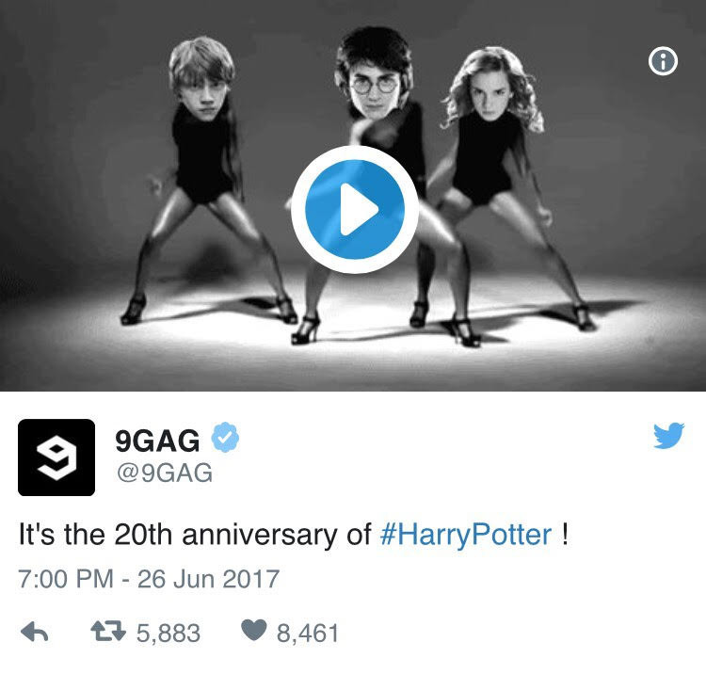Reply to the tweet via arrow icon
706x674 pixels.
click(x=35, y=632)
